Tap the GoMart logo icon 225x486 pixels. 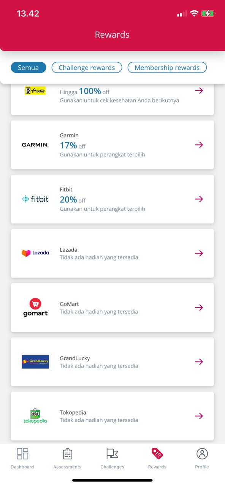coord(35,307)
